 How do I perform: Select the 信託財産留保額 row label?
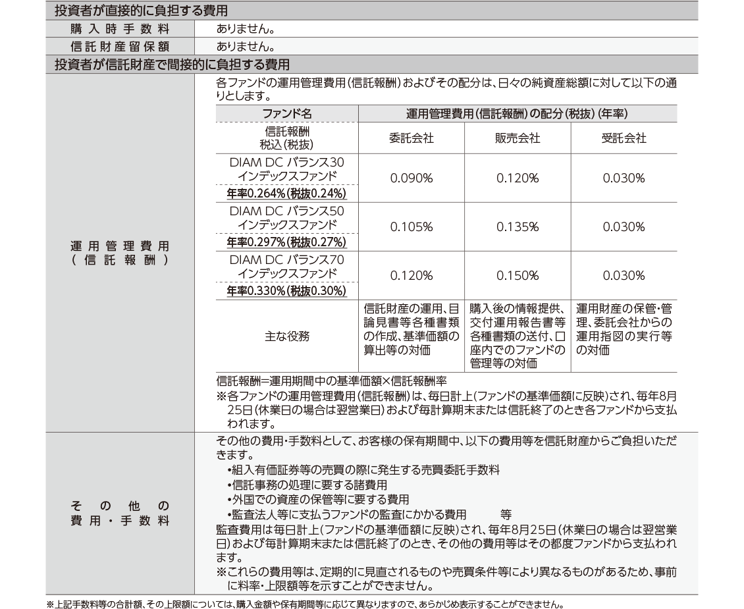[x=120, y=47]
